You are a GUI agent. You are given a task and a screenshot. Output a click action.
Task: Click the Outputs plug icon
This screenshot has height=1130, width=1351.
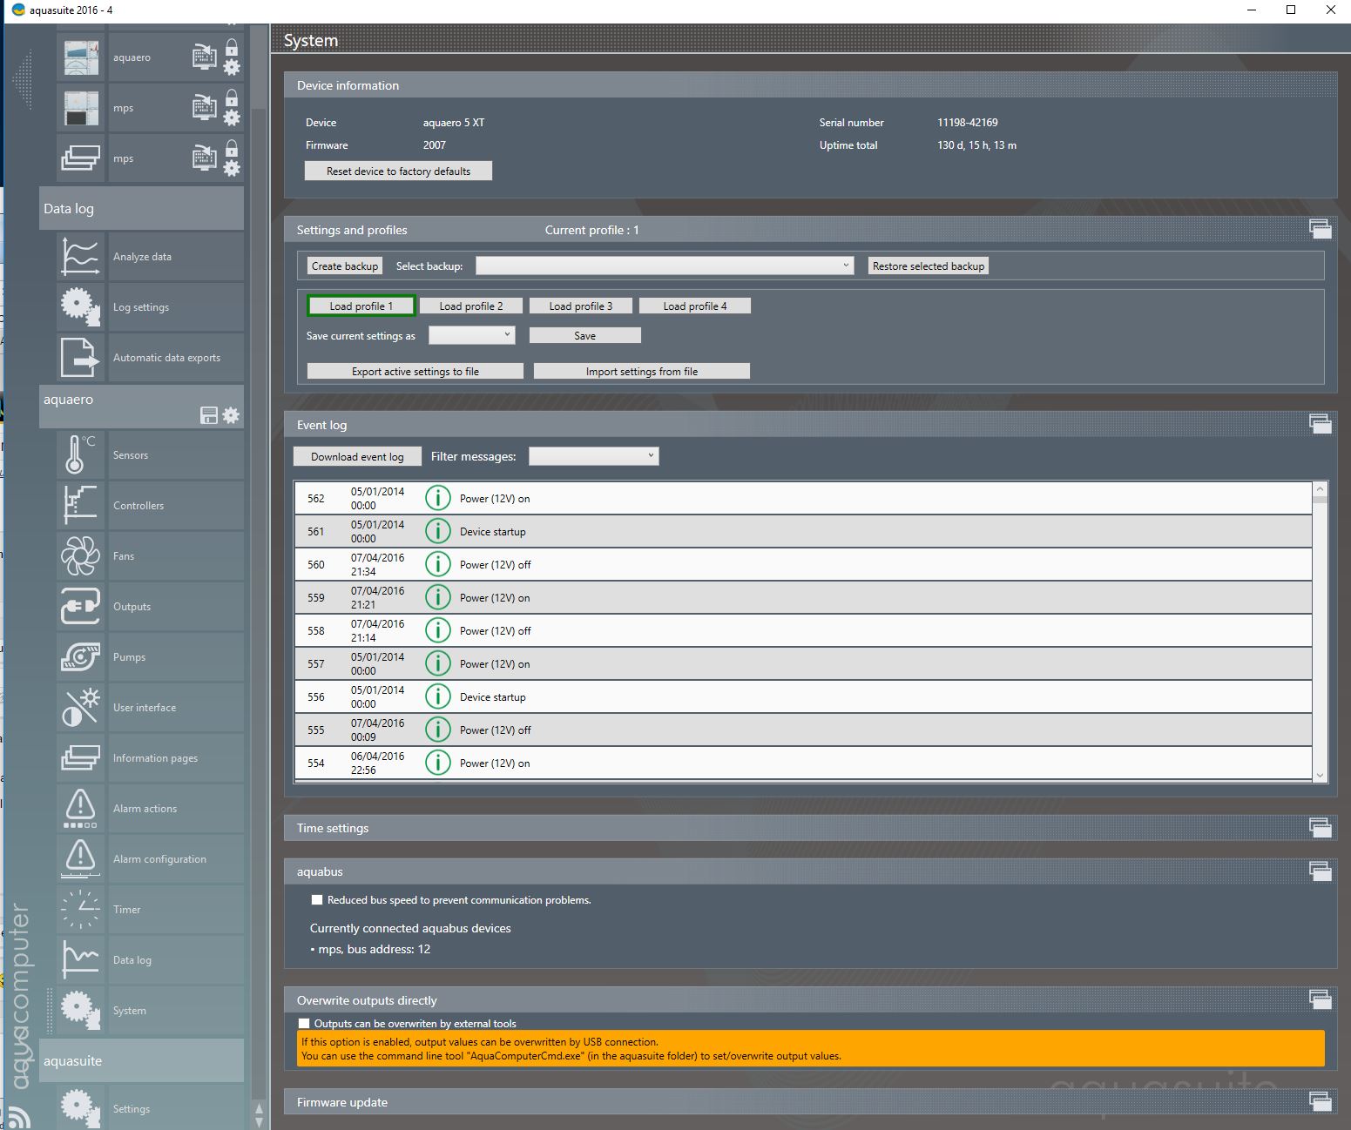[x=80, y=607]
